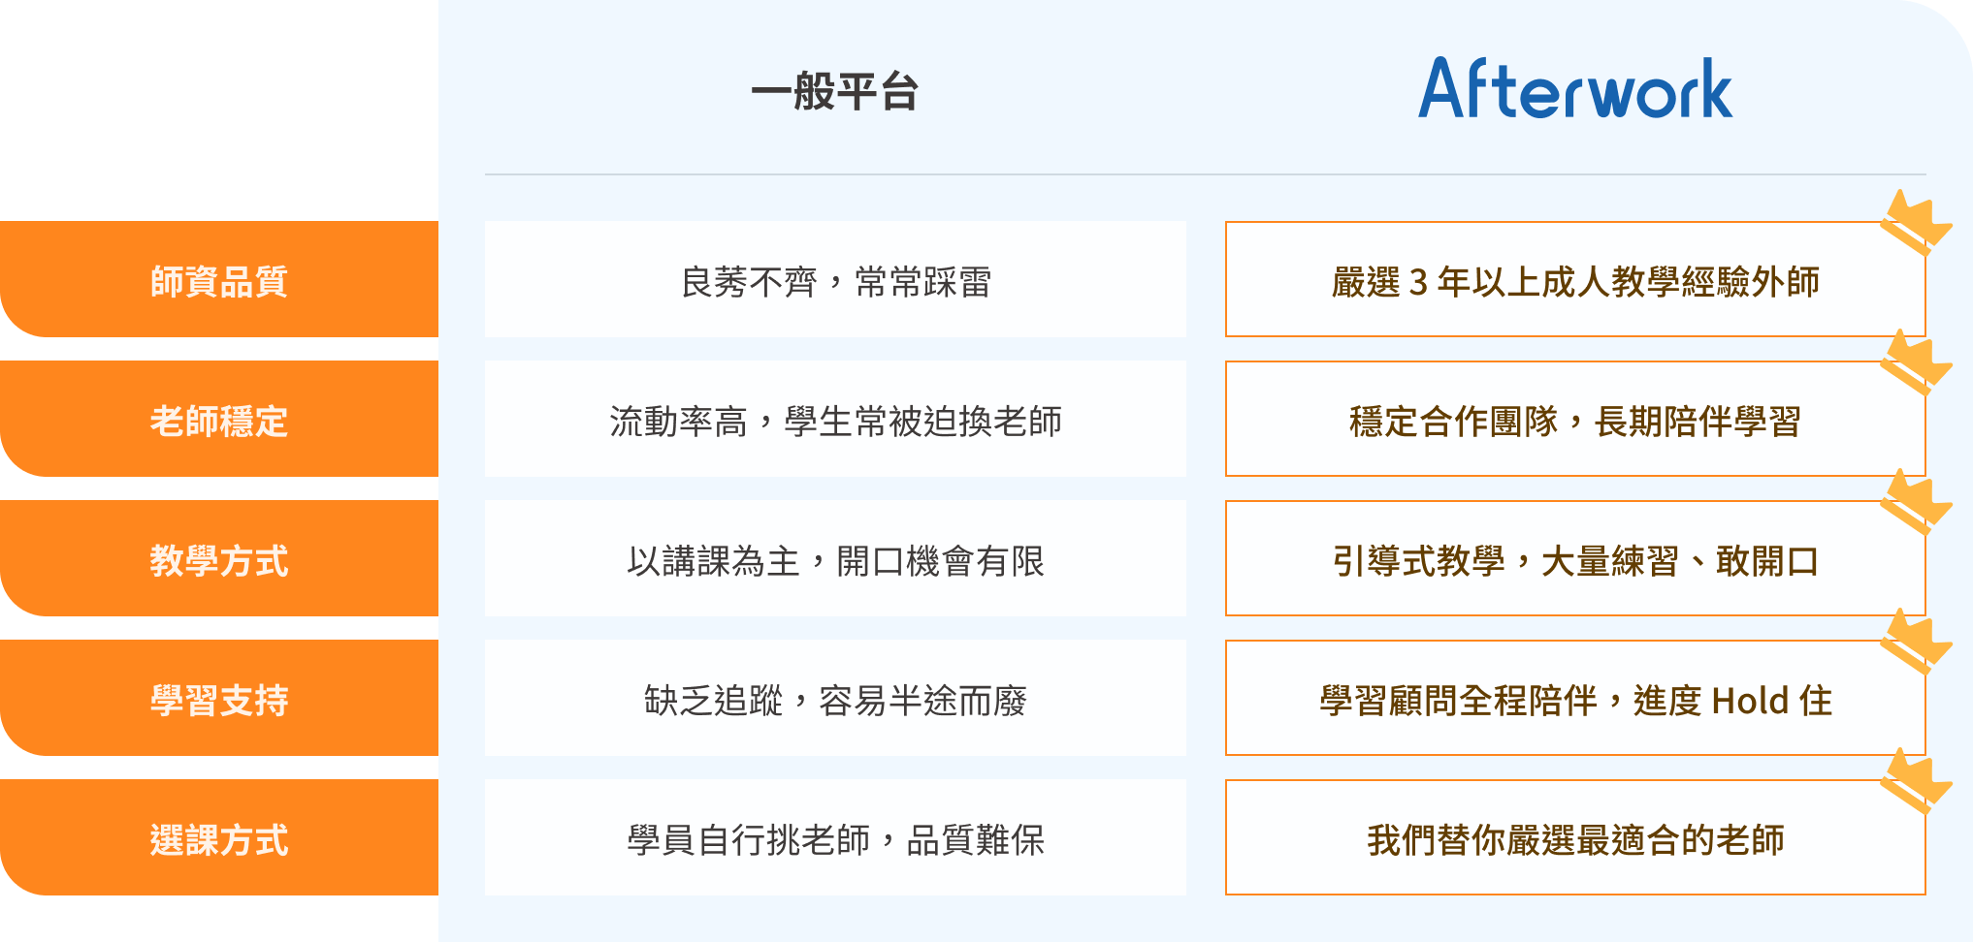Click the crown icon on the 學習顧問全程陪伴 card

click(x=1915, y=643)
